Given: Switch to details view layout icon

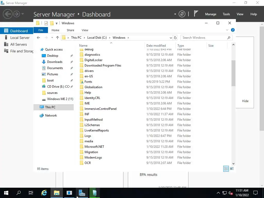Looking at the screenshot, I should [226, 169].
